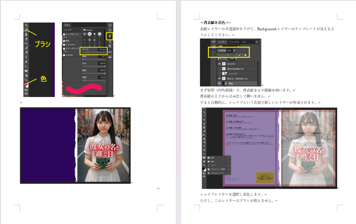Open the highlighted brush settings panel icon
Viewport: 356px width, 224px height.
110,36
